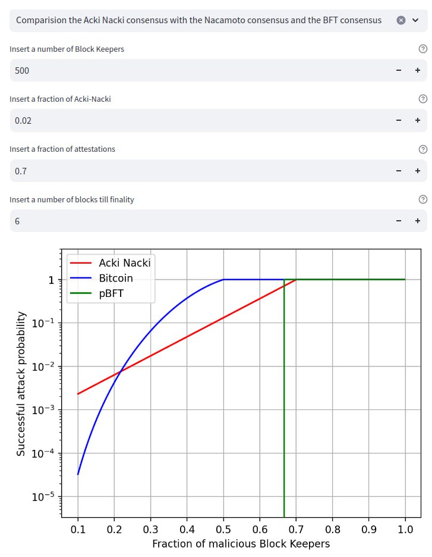Viewport: 432px width, 557px height.
Task: Show help for blocks till finality
Action: [x=422, y=199]
